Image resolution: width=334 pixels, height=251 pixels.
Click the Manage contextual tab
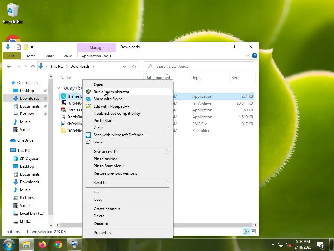[x=97, y=48]
